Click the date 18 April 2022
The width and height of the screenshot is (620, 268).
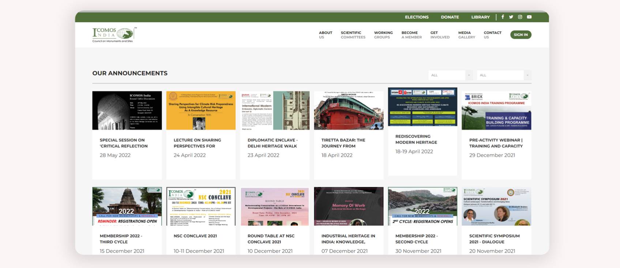337,155
